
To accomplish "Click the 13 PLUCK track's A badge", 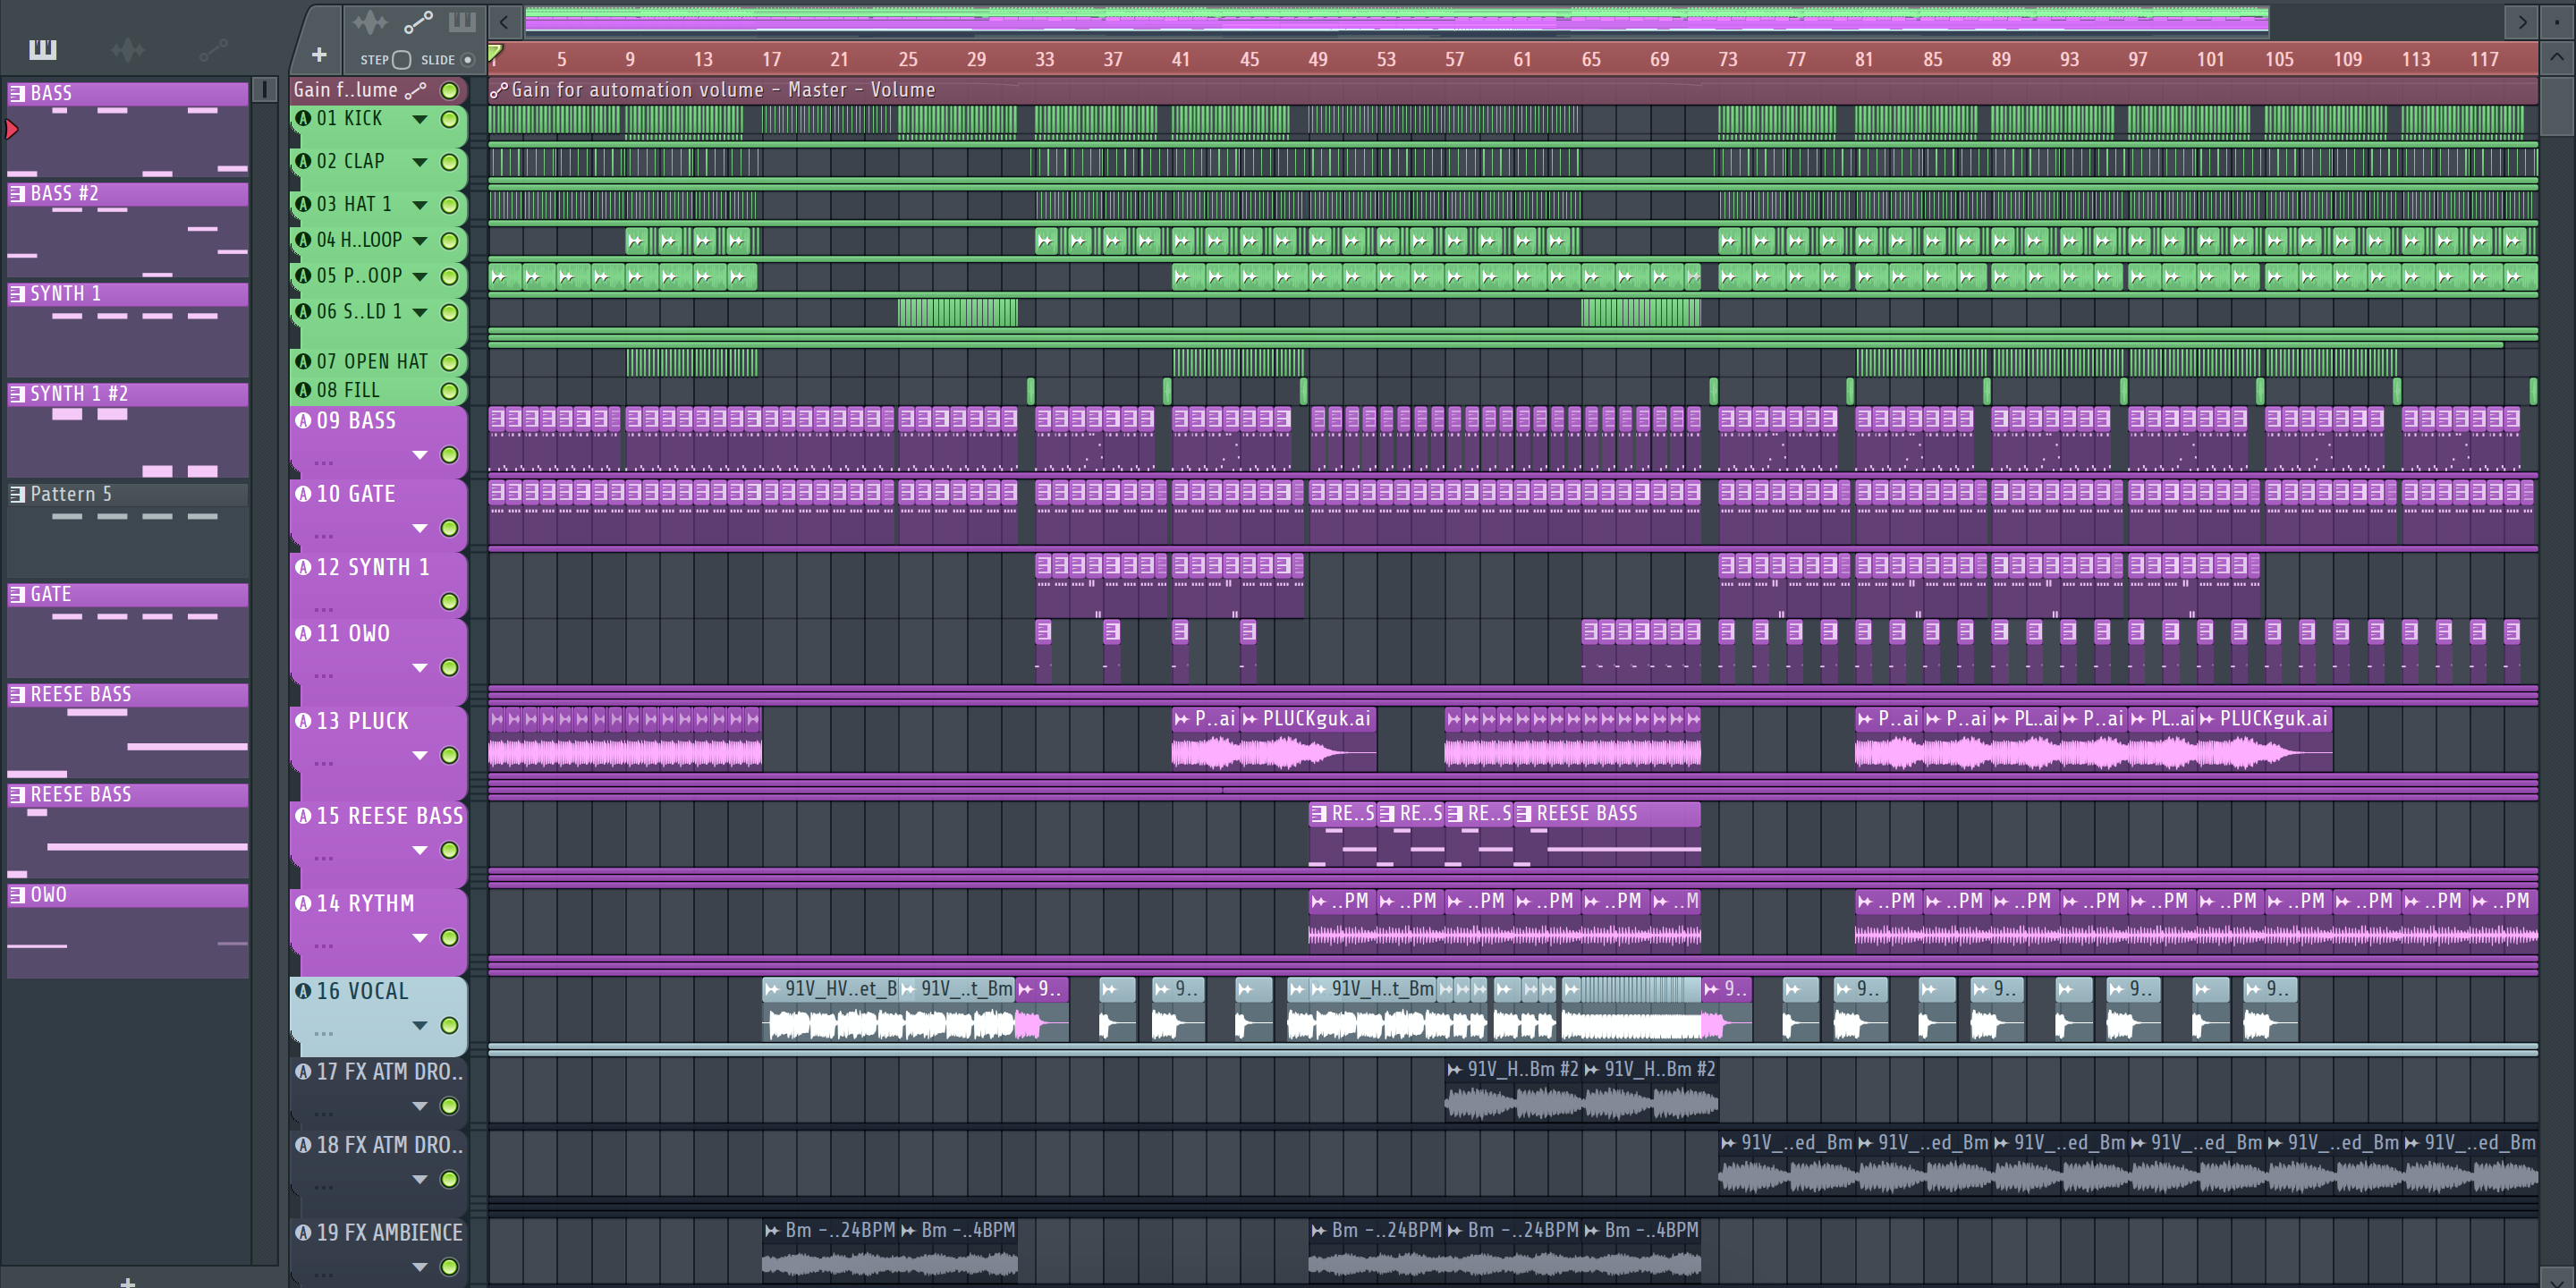I will tap(303, 720).
